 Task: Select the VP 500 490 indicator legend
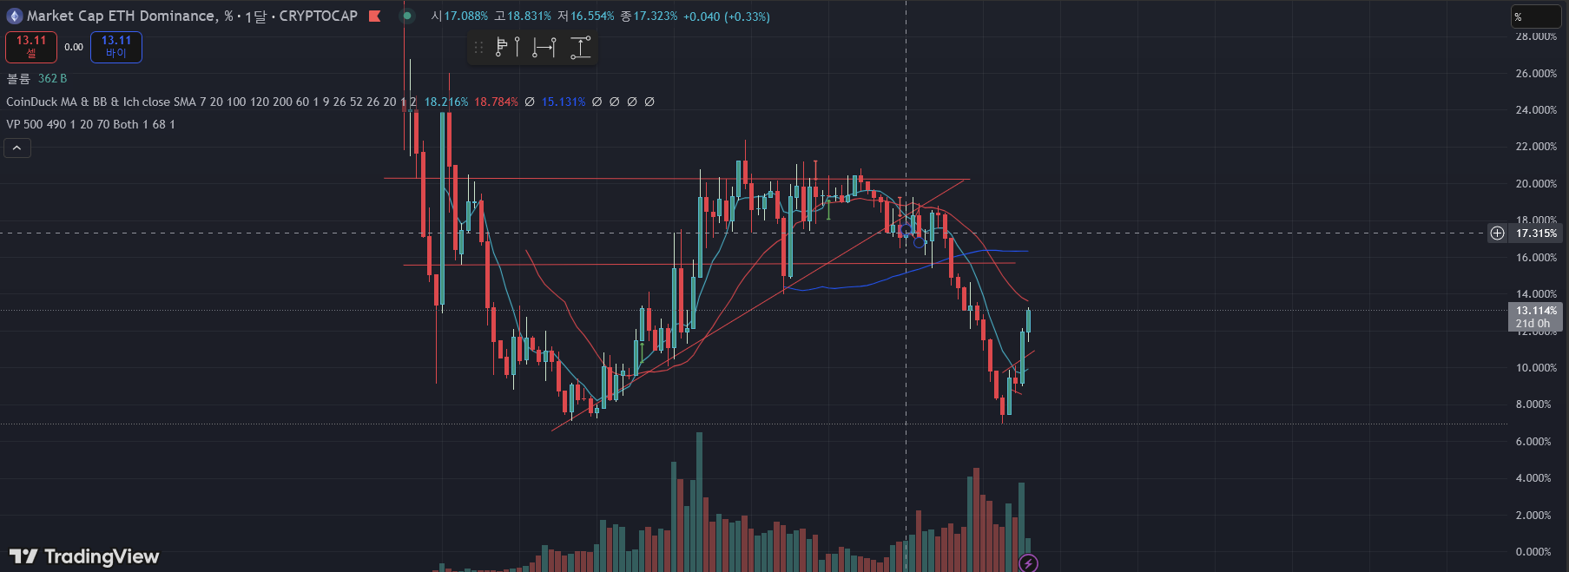(90, 124)
